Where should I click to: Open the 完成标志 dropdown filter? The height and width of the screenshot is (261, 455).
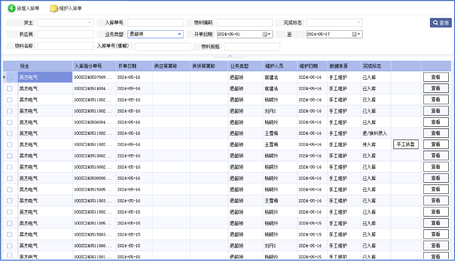pos(358,23)
